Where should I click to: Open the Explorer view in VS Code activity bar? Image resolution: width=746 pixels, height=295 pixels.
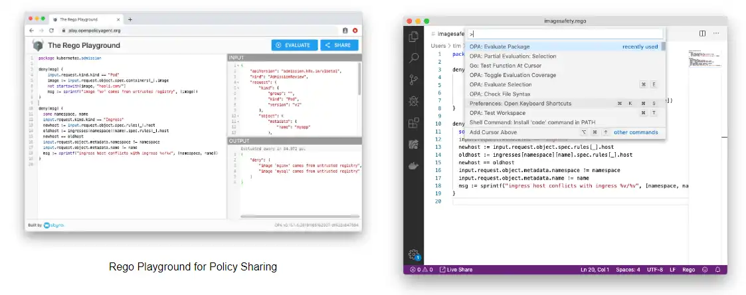click(413, 36)
